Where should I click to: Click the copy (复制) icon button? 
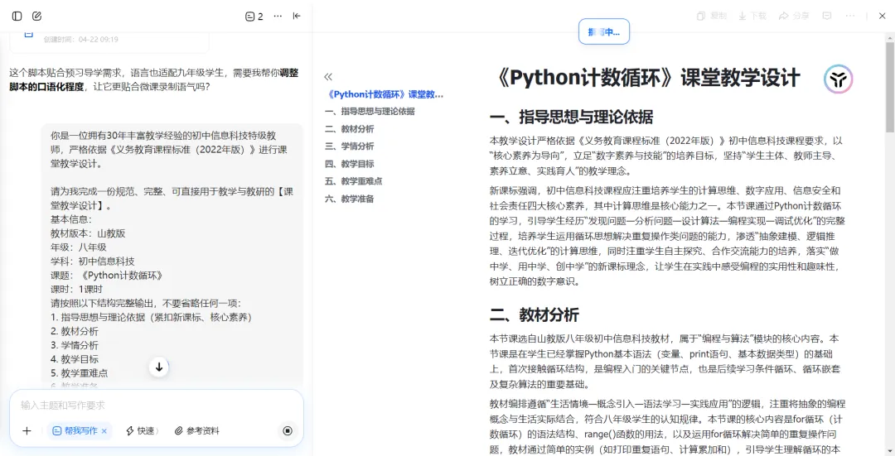click(712, 16)
